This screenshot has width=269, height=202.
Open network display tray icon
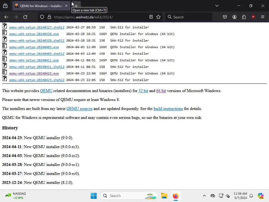(x=221, y=196)
